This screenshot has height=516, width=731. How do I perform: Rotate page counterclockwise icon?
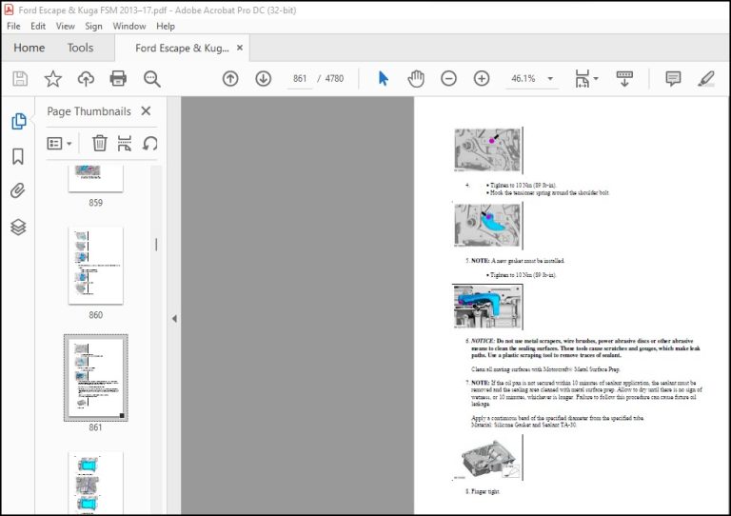149,143
